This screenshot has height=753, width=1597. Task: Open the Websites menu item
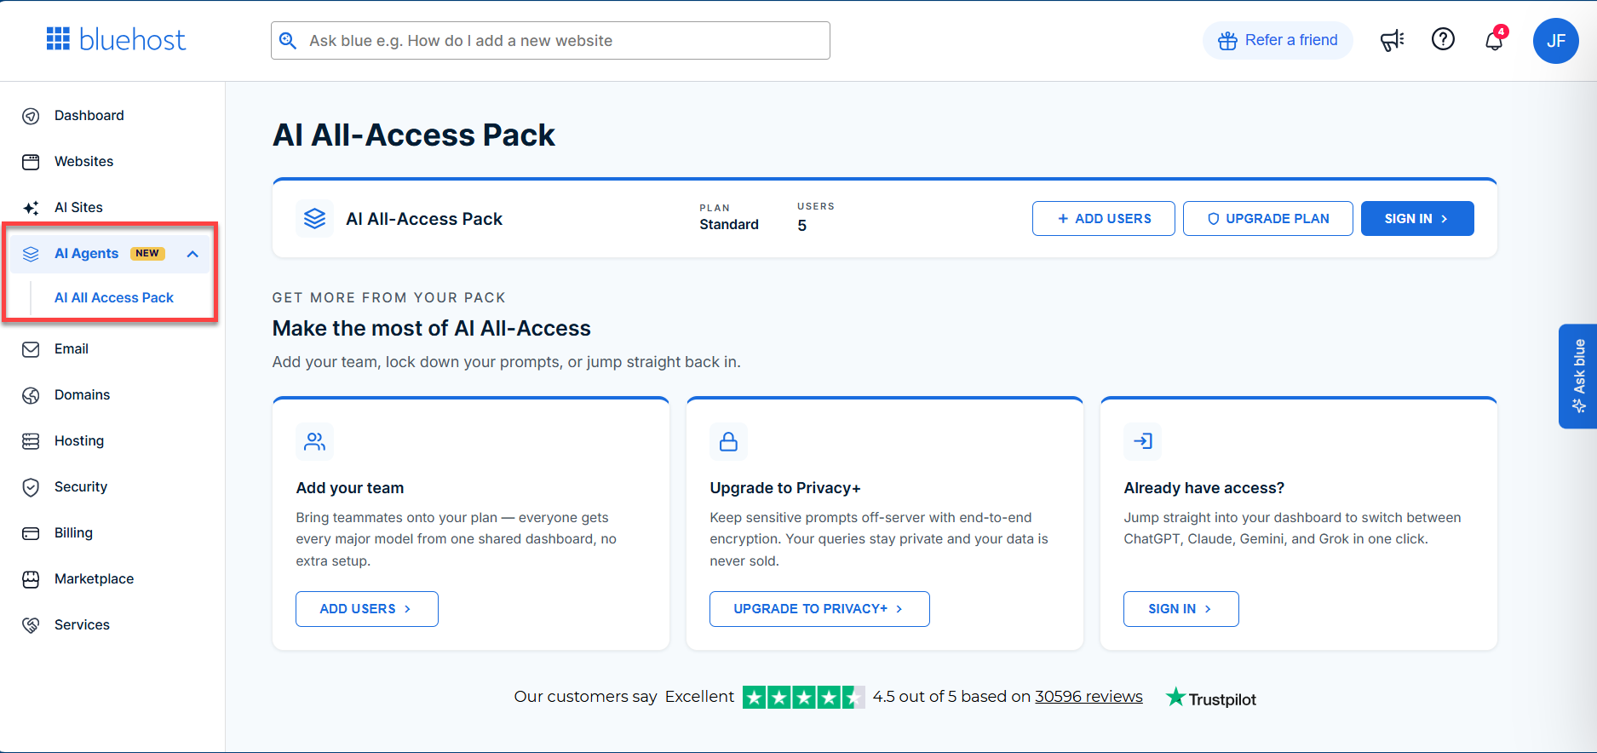pyautogui.click(x=83, y=162)
